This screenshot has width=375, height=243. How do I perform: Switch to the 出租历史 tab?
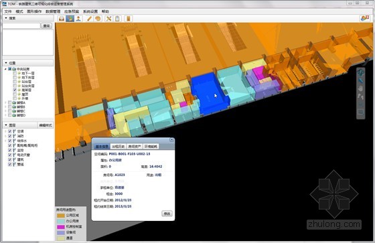pyautogui.click(x=118, y=147)
